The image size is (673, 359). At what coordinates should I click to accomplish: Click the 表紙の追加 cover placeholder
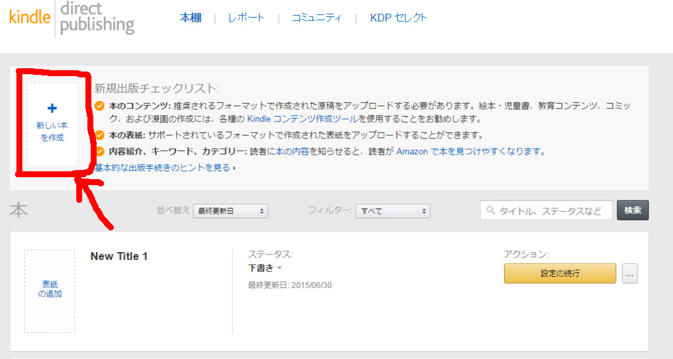coord(49,291)
